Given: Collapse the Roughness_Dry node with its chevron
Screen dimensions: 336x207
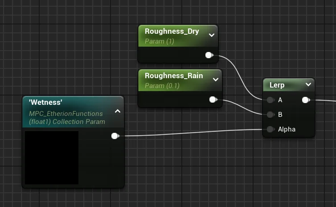Looking at the screenshot, I should tap(212, 35).
